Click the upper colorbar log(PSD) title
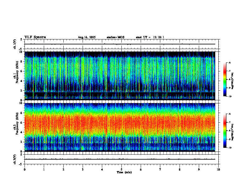This screenshot has width=246, height=190. pos(233,81)
